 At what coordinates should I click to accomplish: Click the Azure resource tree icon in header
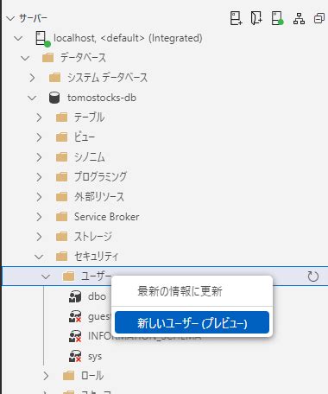click(x=299, y=19)
